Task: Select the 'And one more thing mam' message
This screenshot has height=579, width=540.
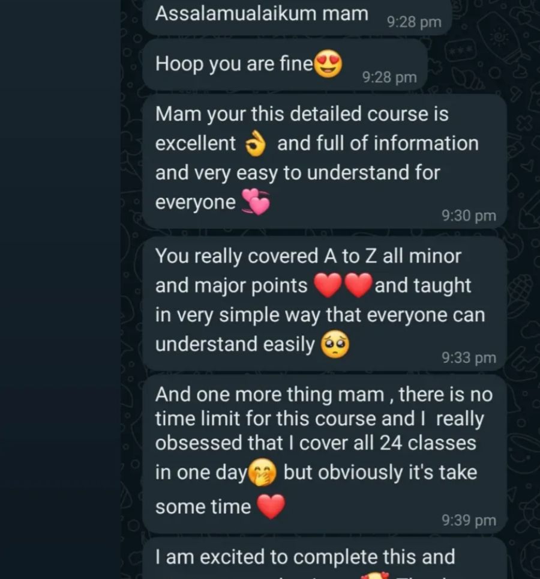Action: pos(325,454)
